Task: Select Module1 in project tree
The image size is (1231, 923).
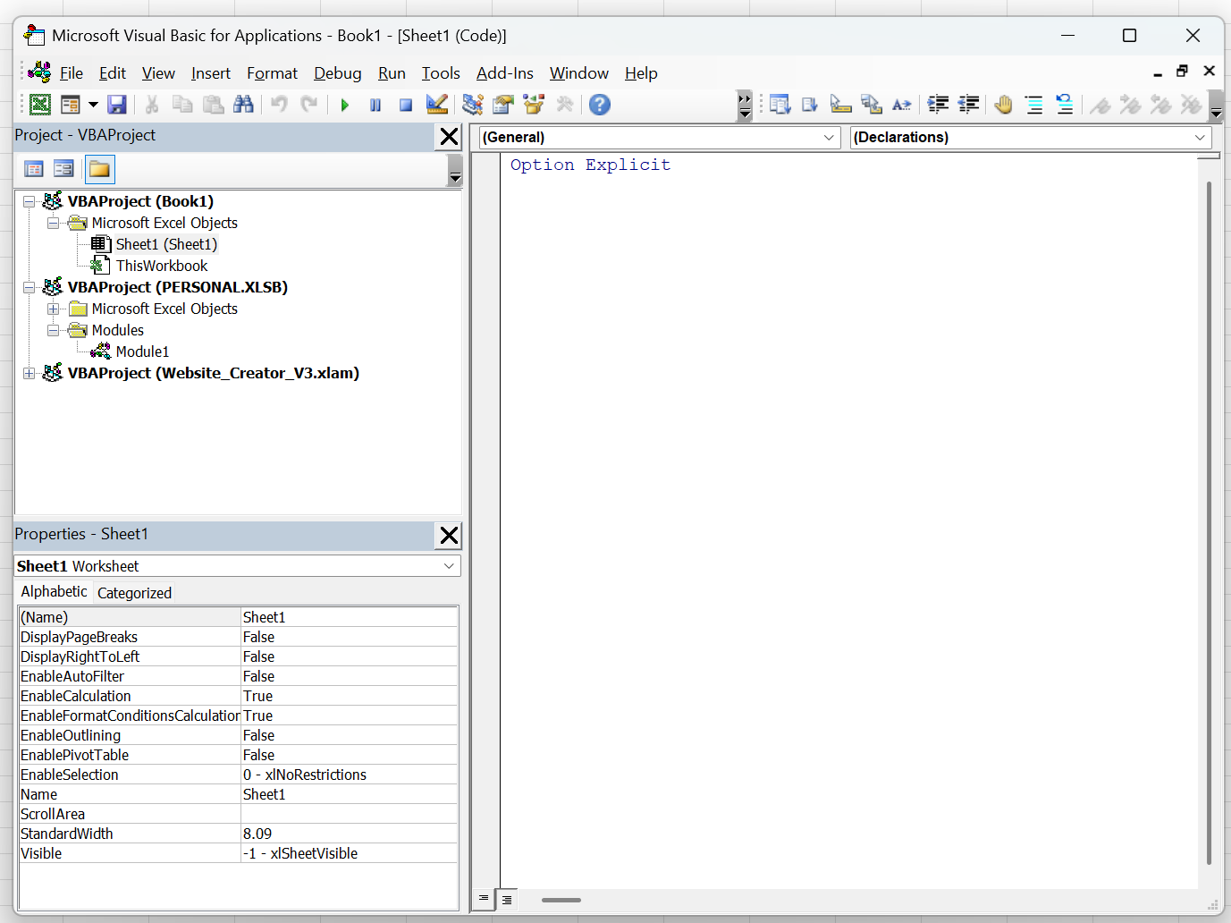Action: pyautogui.click(x=142, y=351)
